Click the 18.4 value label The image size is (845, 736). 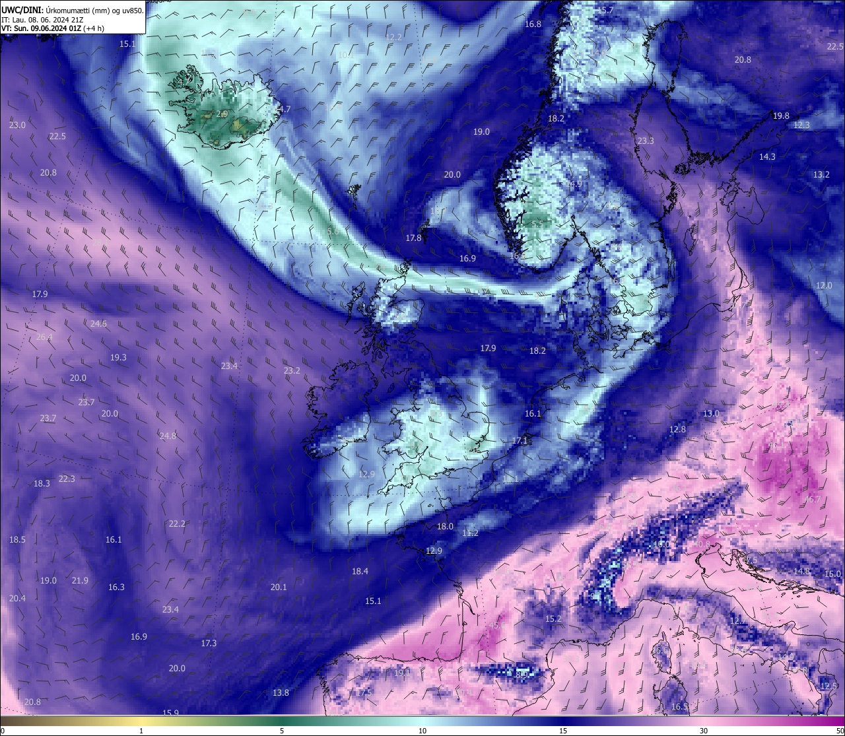tap(360, 571)
